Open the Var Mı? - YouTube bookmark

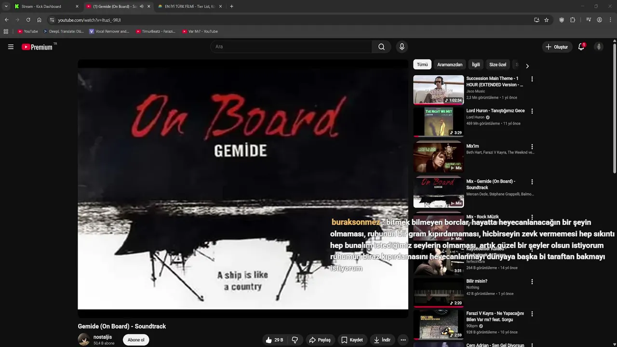click(200, 31)
